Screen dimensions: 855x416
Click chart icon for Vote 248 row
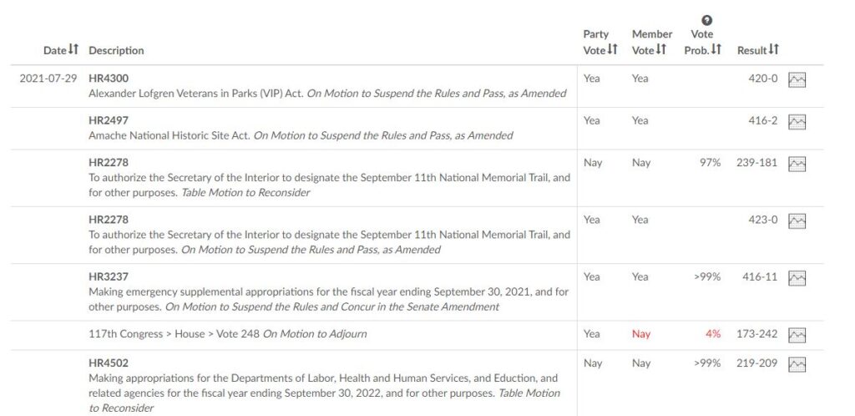coord(797,335)
